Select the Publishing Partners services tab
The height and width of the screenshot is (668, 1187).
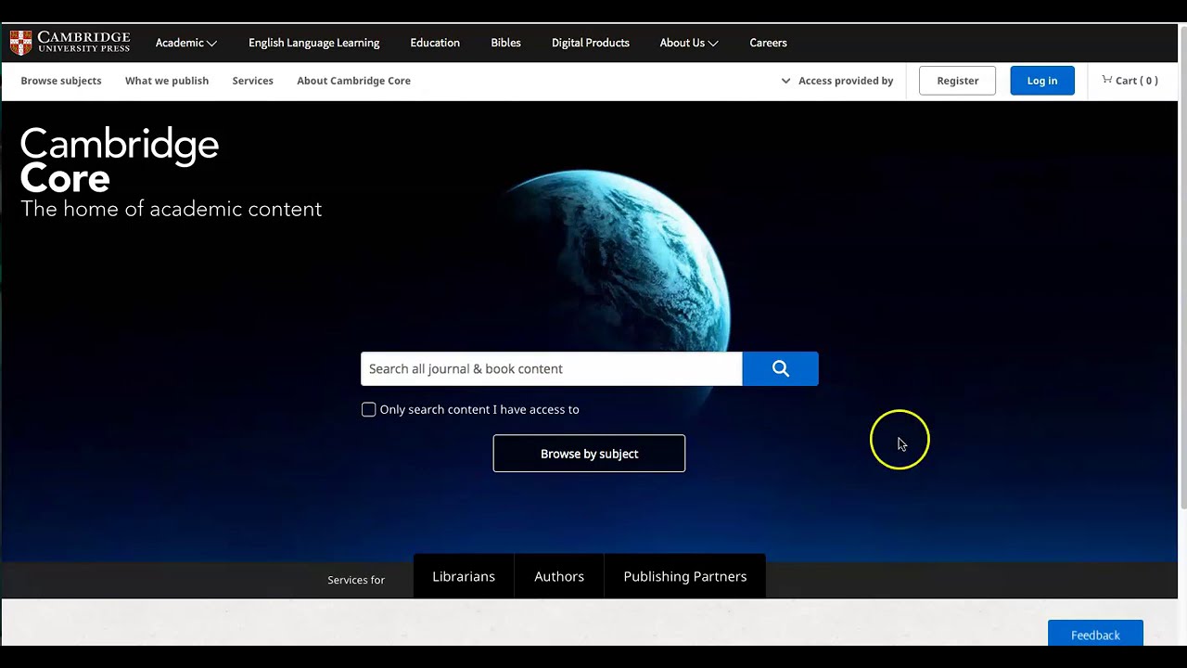point(685,576)
